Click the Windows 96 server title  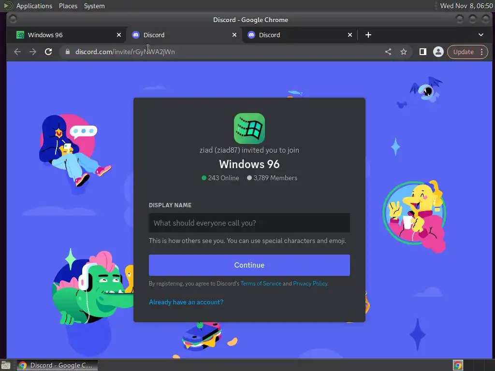pos(249,164)
